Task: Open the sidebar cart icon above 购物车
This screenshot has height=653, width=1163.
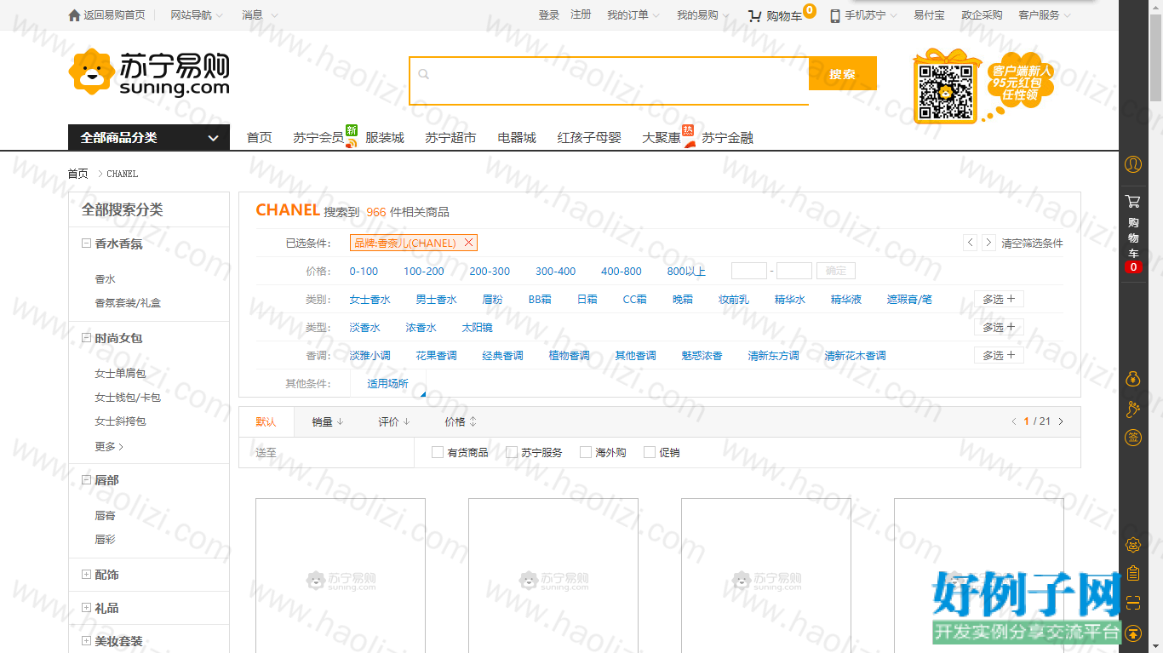Action: [x=1133, y=202]
